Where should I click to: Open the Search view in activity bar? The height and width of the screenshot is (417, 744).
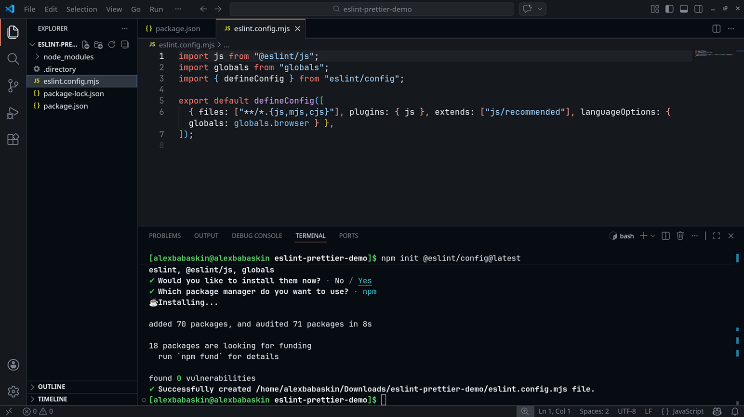pos(13,59)
